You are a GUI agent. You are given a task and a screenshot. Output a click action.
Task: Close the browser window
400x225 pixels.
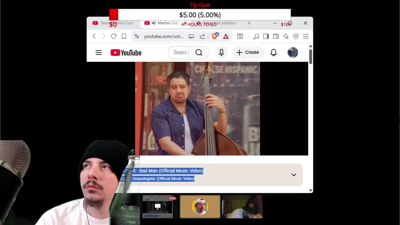pyautogui.click(x=305, y=23)
